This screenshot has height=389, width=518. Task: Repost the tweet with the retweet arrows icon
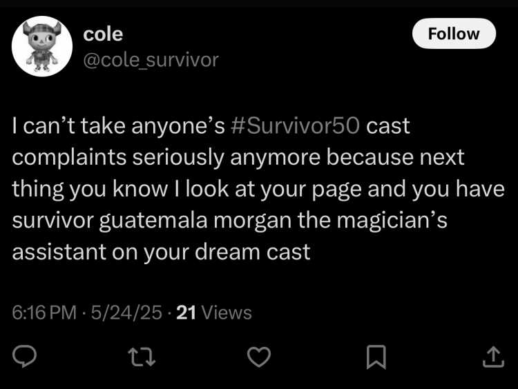[142, 358]
